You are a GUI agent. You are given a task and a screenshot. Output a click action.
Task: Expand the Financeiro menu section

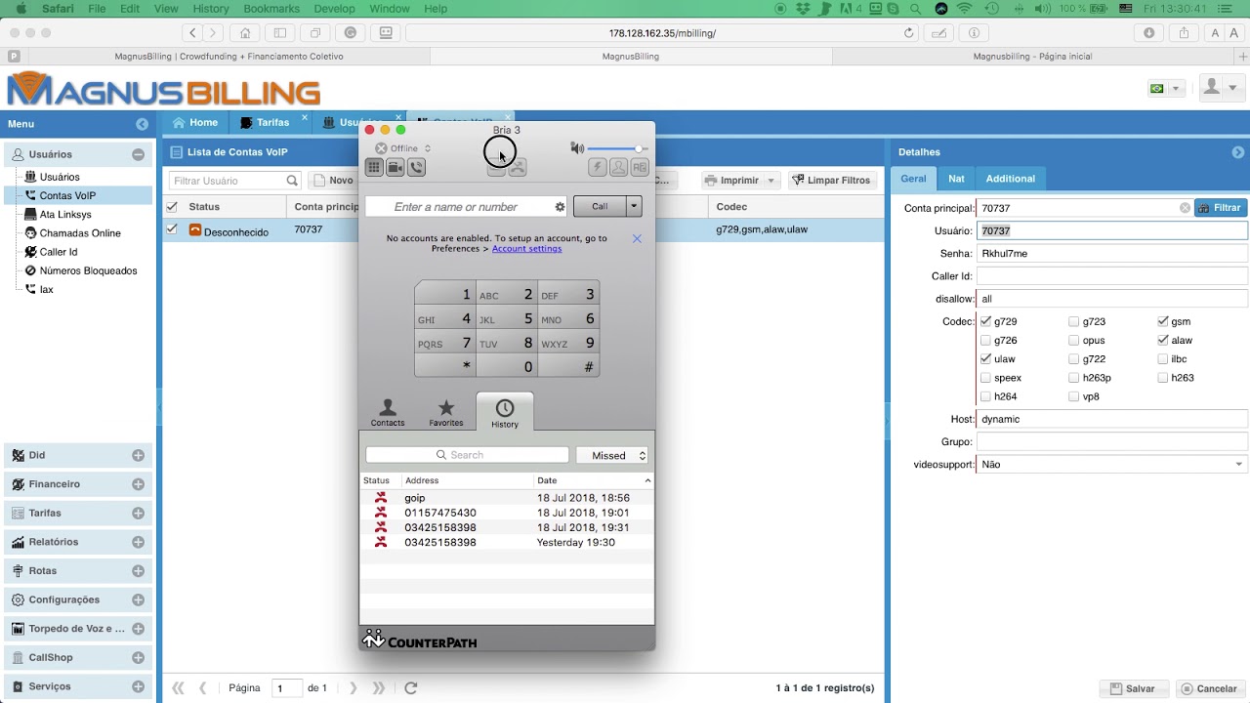click(x=138, y=484)
